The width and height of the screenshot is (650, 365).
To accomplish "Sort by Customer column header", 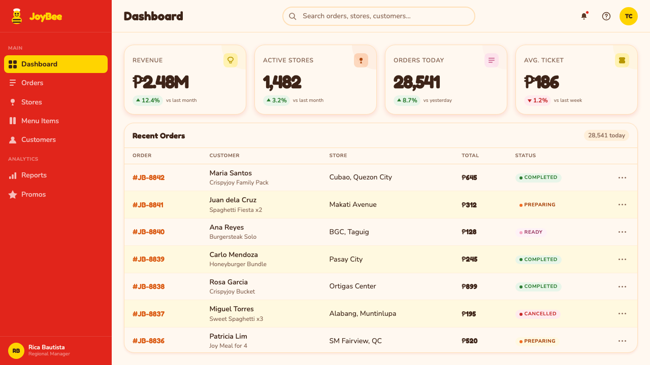I will click(224, 156).
